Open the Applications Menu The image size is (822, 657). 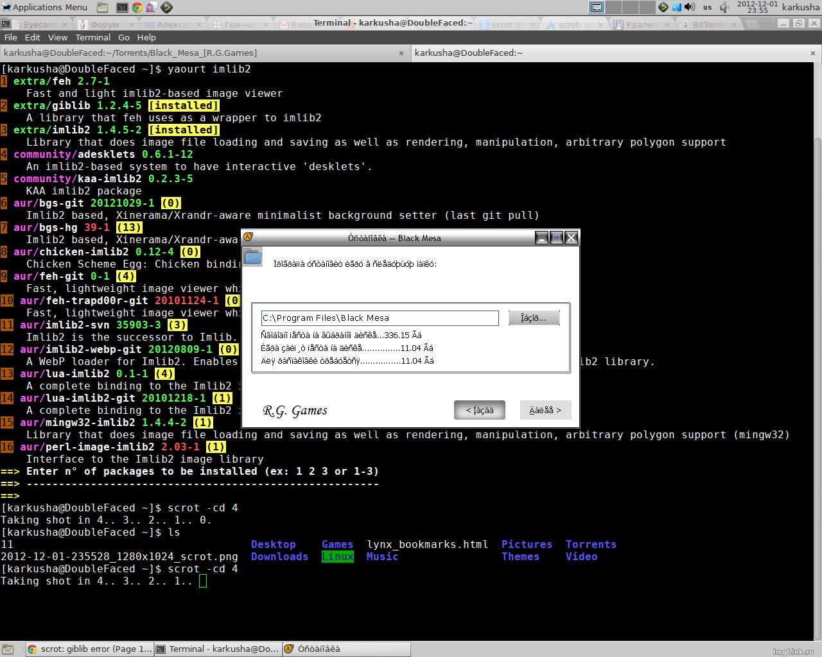44,7
